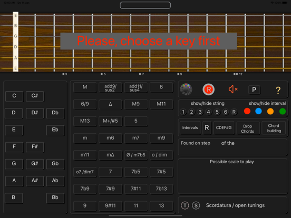Open the P button panel
The image size is (291, 218).
tap(254, 90)
